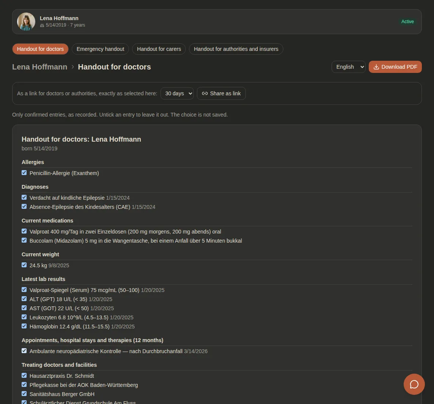Viewport: 434px width, 404px height.
Task: Click Lena Hoffmann breadcrumb link
Action: pyautogui.click(x=39, y=67)
